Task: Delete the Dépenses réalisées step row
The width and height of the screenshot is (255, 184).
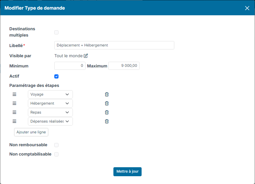Action: tap(107, 121)
